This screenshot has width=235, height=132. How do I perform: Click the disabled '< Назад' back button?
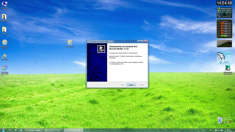pos(122,85)
